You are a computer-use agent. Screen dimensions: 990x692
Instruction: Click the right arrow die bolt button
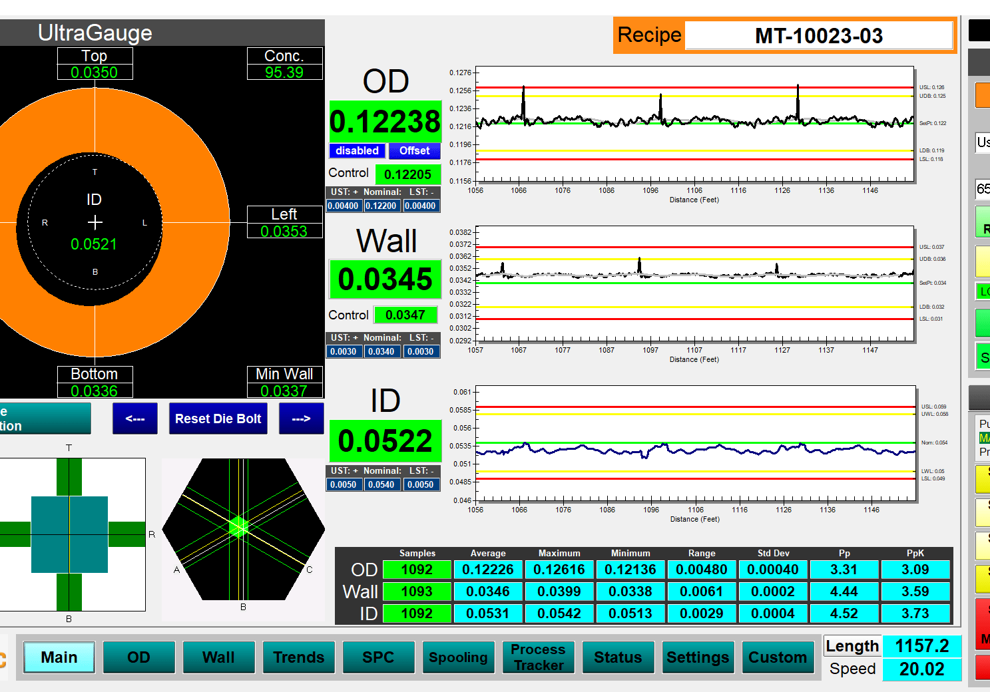301,419
